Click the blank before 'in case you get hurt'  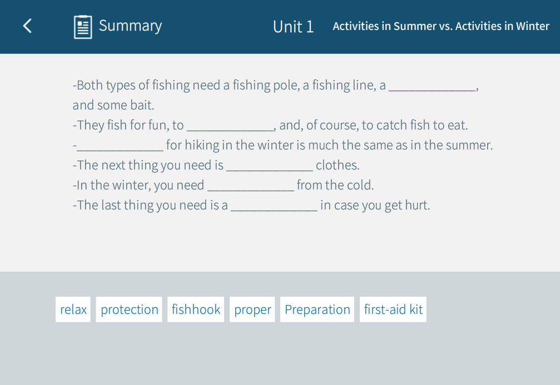coord(274,206)
